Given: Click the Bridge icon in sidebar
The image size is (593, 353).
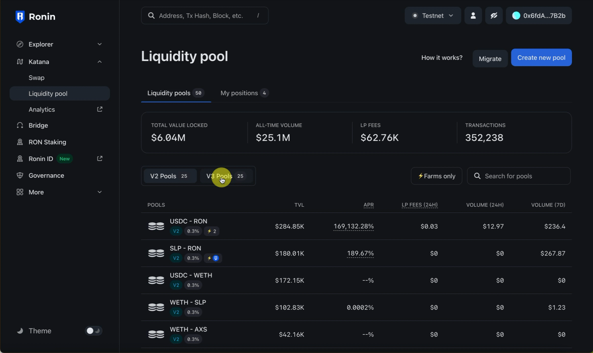Looking at the screenshot, I should click(20, 125).
